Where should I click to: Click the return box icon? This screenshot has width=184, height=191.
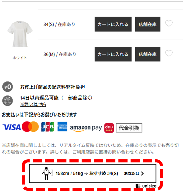click(8, 101)
